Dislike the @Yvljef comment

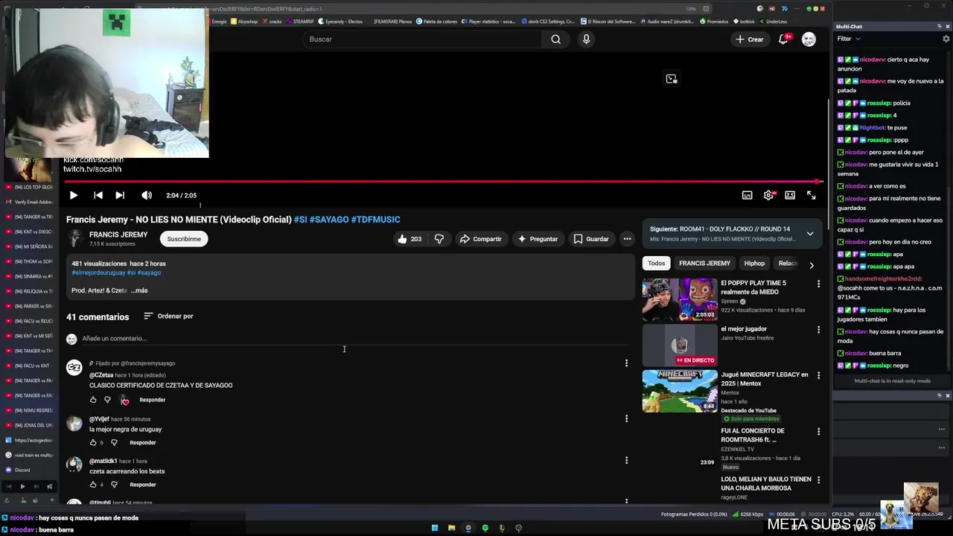click(x=114, y=443)
